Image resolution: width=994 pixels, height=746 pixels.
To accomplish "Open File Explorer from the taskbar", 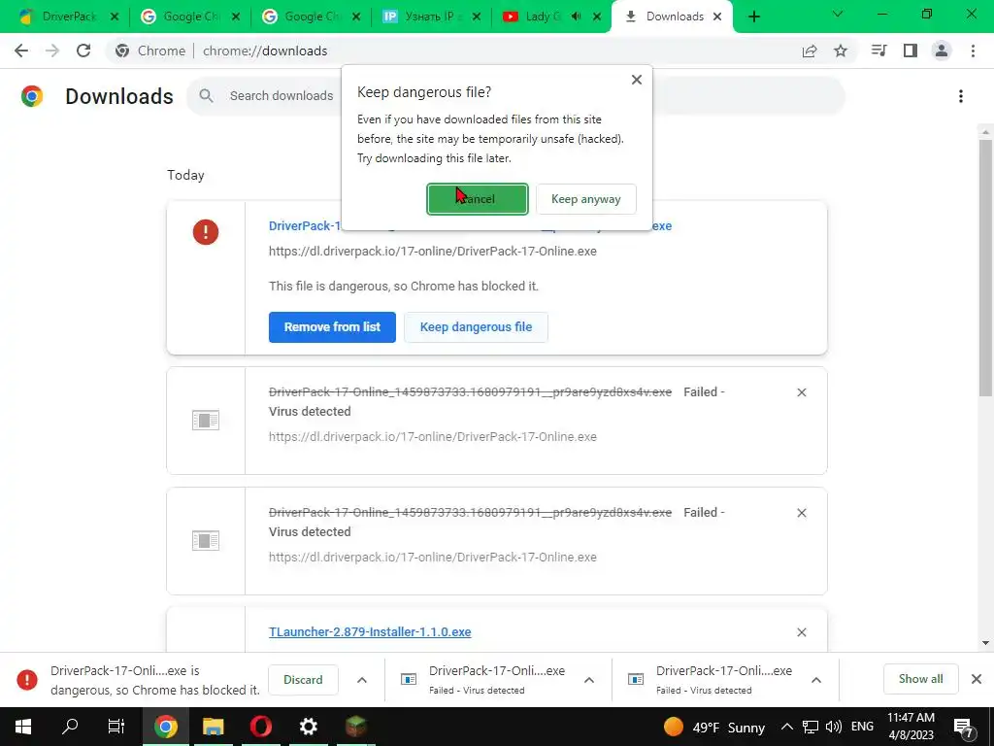I will pos(213,727).
